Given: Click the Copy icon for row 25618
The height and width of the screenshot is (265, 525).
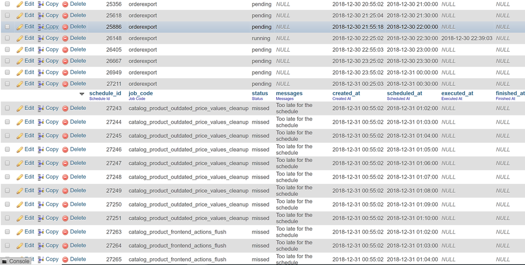Looking at the screenshot, I should click(x=41, y=16).
